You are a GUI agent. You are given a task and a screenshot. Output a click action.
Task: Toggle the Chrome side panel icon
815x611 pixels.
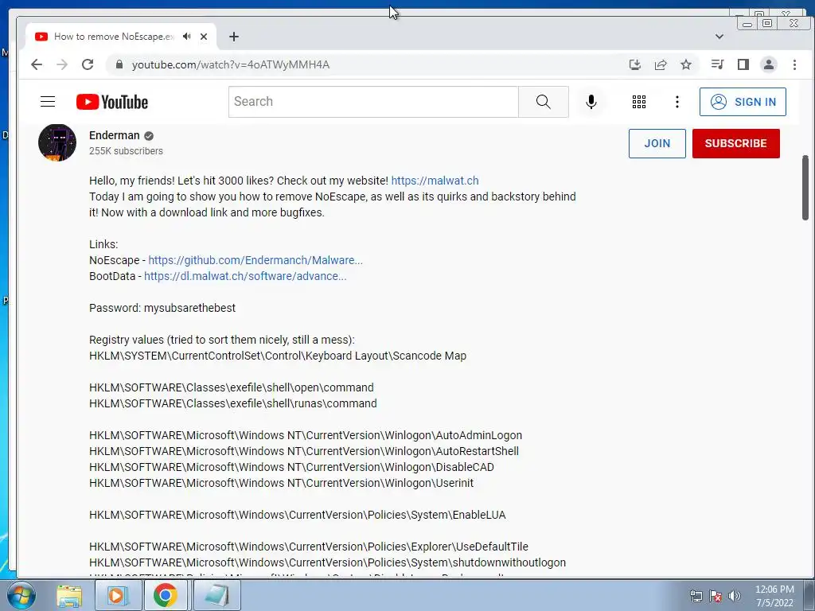[743, 64]
